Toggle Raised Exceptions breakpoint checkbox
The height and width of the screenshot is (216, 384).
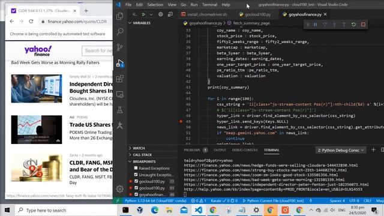tap(136, 168)
